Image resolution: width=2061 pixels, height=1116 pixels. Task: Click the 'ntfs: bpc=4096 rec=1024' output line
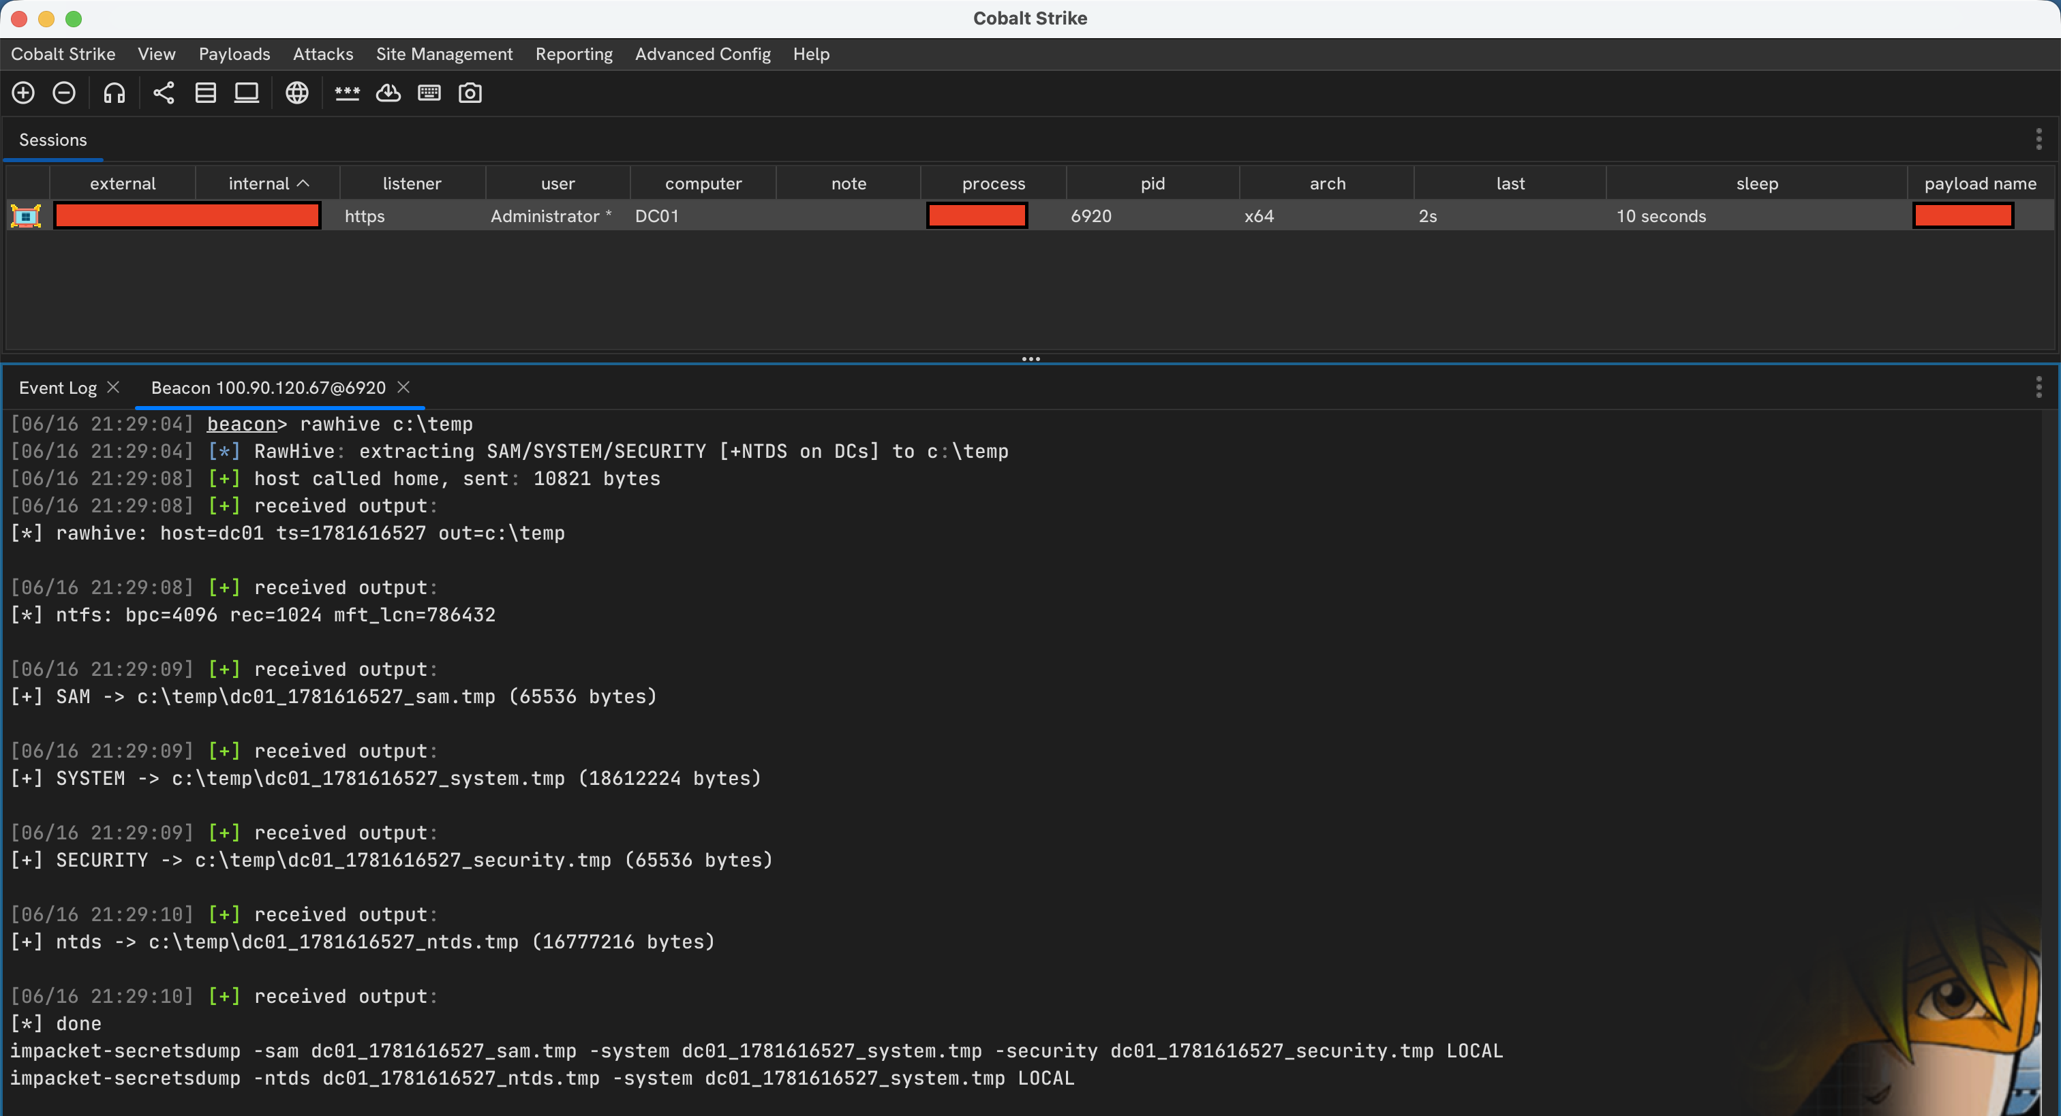[253, 615]
